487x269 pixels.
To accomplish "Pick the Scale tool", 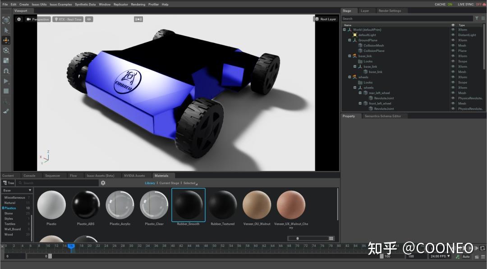I will tap(6, 60).
